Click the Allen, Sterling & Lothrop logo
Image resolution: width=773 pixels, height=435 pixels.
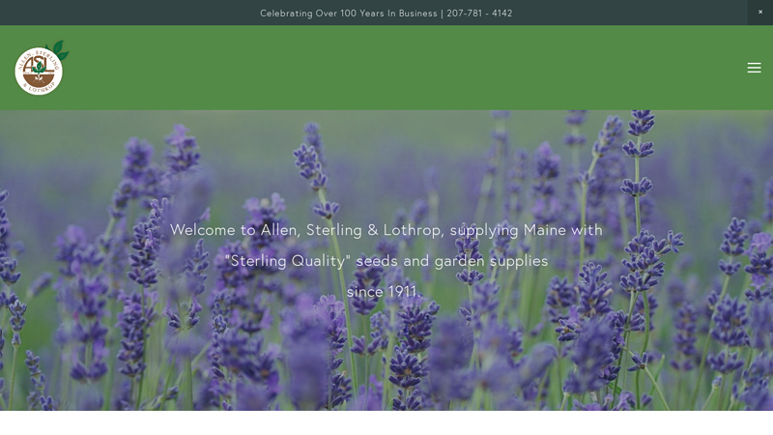[42, 68]
